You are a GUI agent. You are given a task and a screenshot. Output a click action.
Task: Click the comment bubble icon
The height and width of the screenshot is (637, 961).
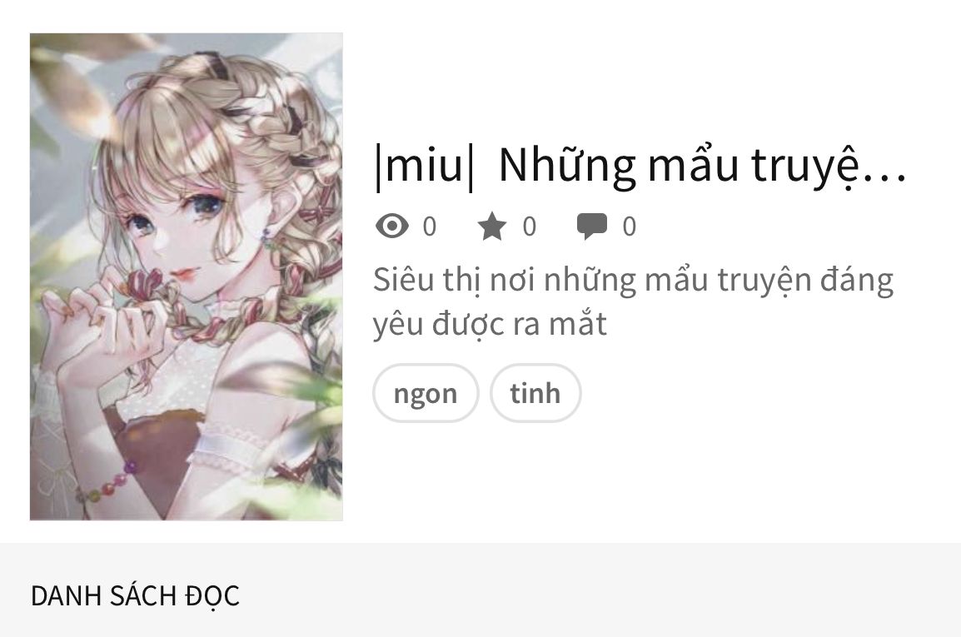[x=591, y=226]
